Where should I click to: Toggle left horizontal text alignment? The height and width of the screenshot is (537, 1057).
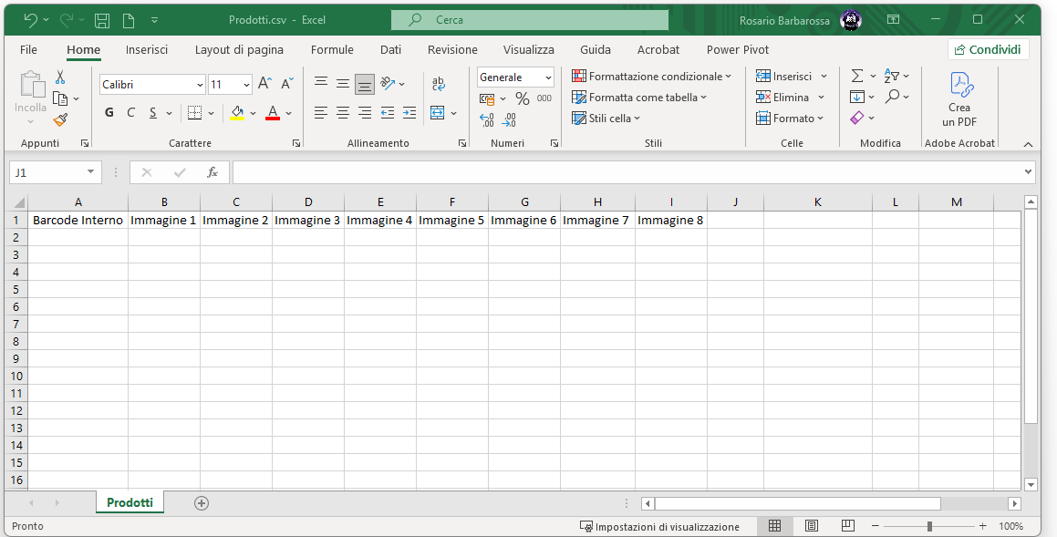tap(321, 112)
